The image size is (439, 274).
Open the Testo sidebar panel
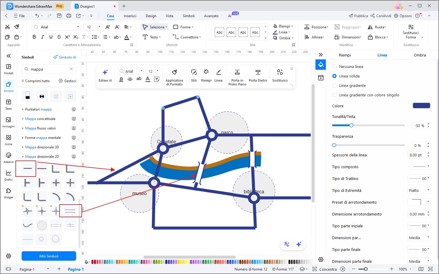click(x=9, y=105)
